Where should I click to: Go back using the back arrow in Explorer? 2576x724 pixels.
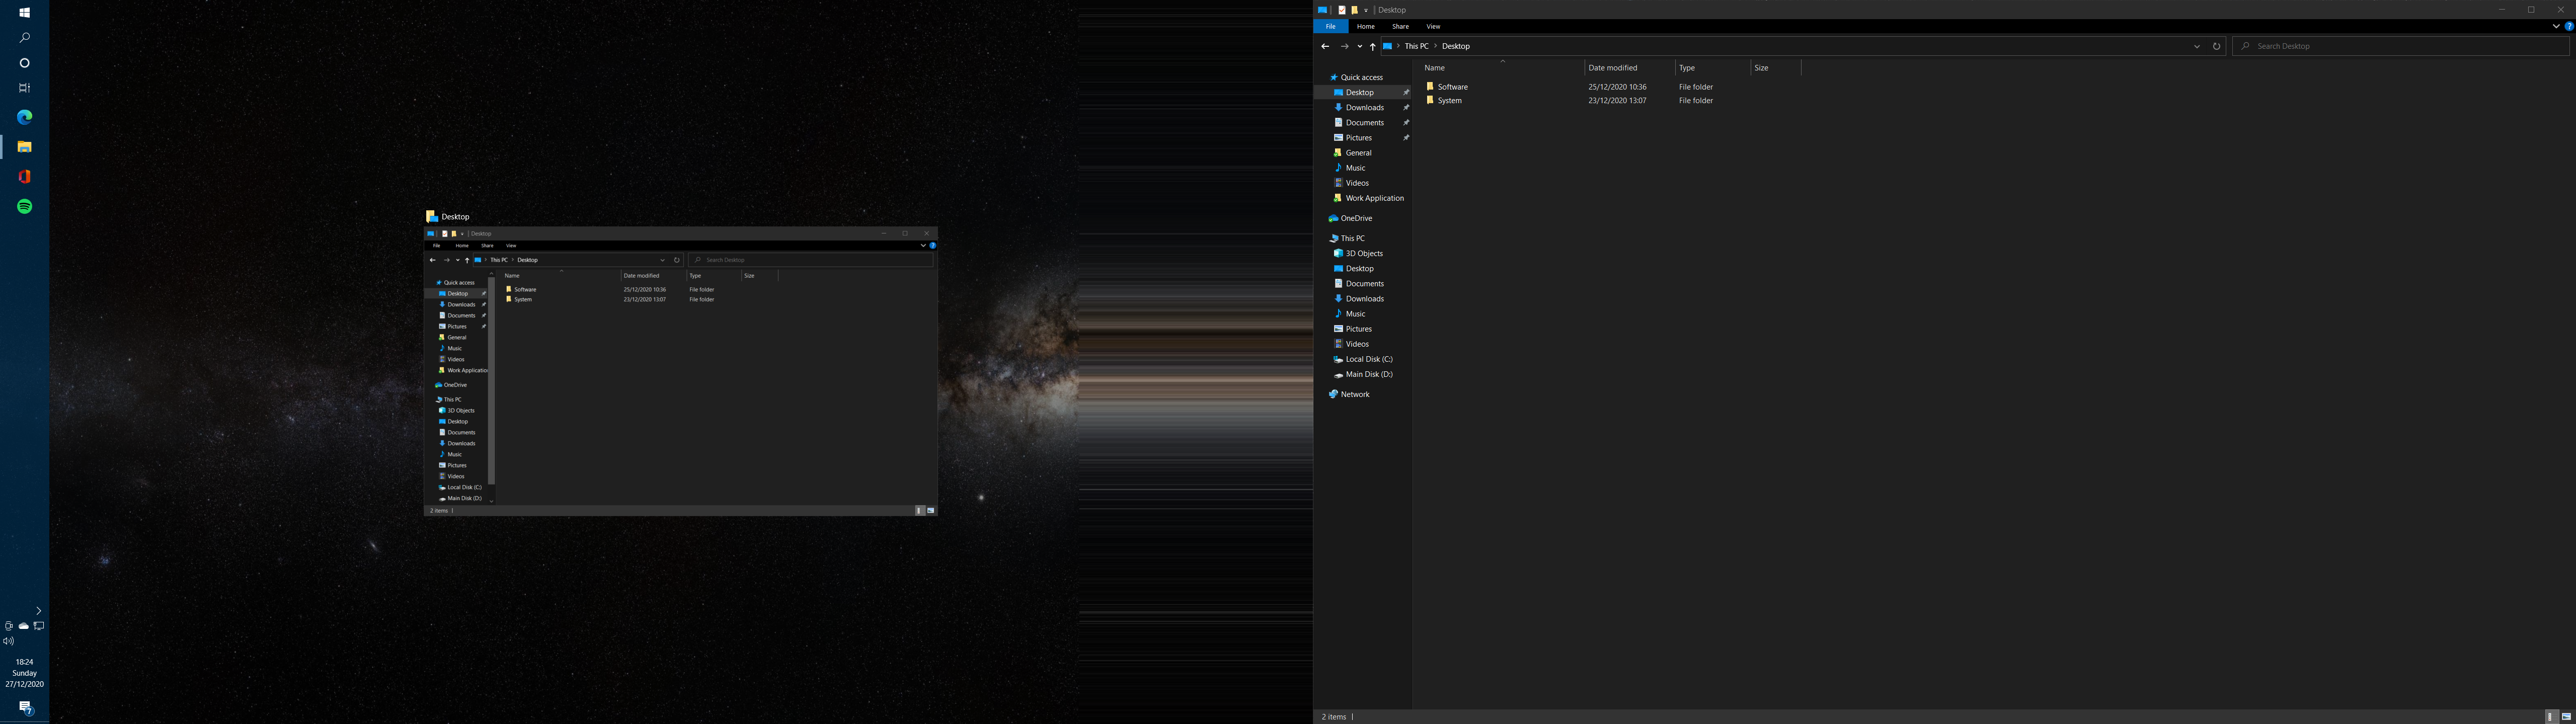click(1325, 46)
